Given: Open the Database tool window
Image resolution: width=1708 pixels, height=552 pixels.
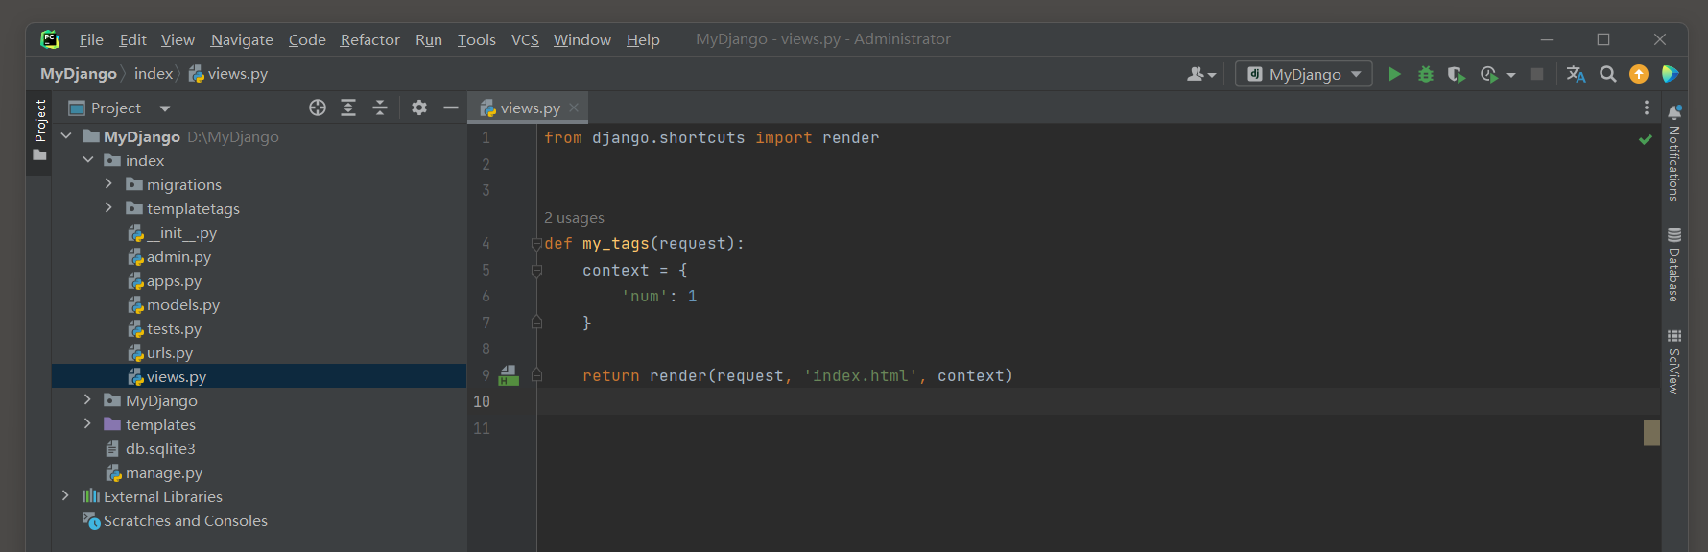Looking at the screenshot, I should pos(1674,265).
